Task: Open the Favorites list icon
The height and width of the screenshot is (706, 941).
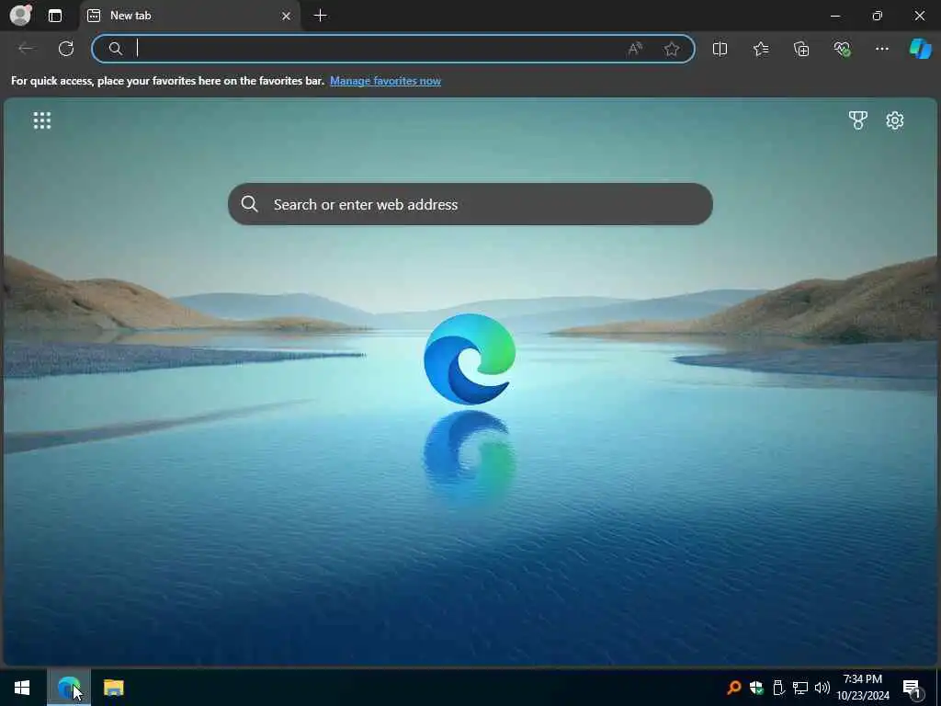Action: [760, 49]
